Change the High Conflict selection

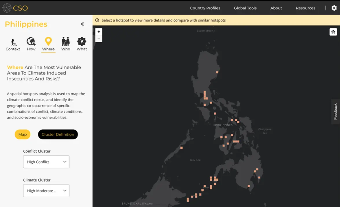point(46,162)
